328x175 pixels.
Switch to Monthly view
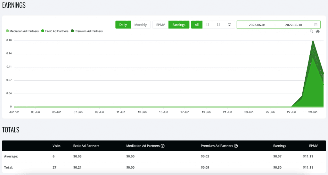(140, 25)
